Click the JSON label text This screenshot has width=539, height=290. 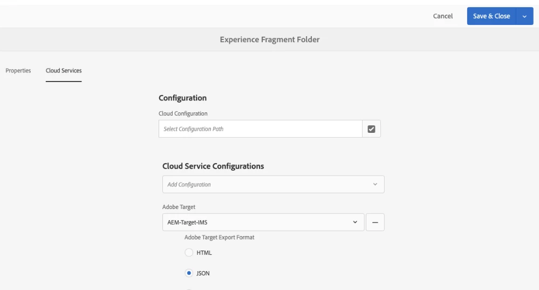(x=203, y=273)
